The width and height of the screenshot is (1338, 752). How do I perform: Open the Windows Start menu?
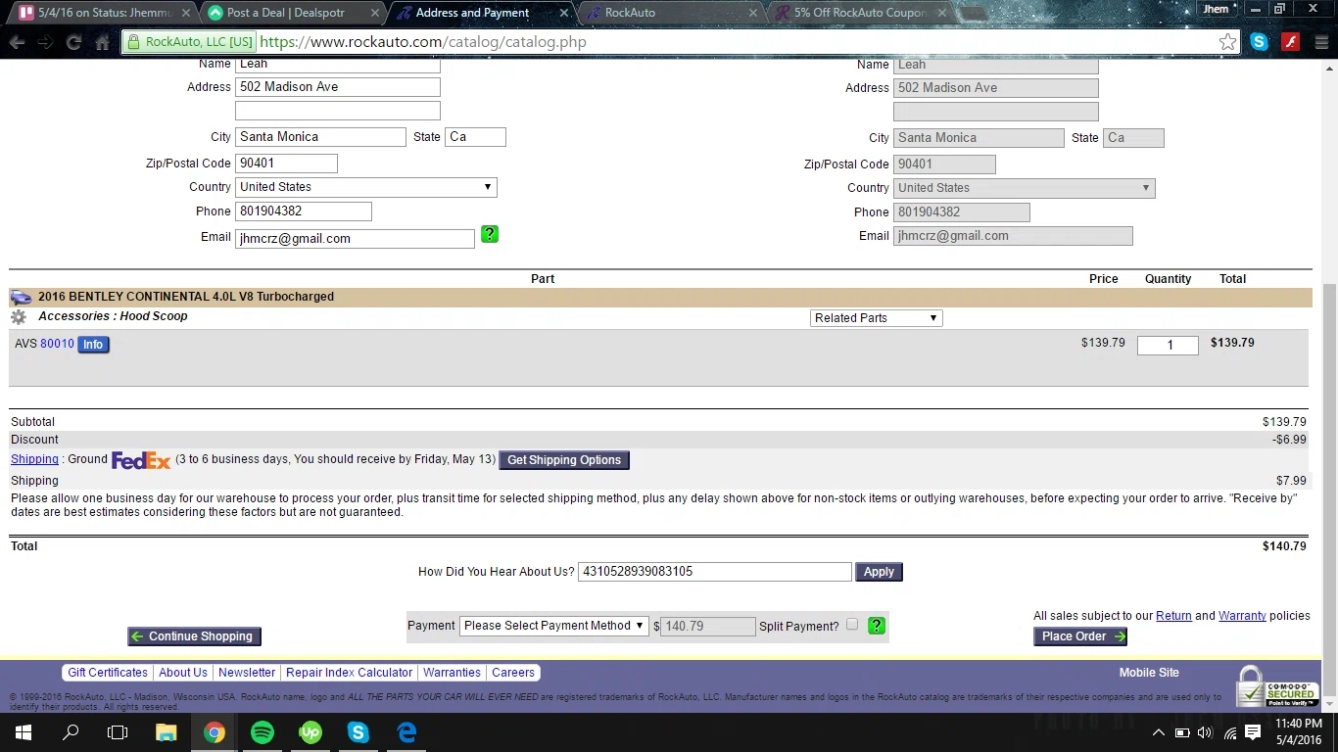pos(24,732)
